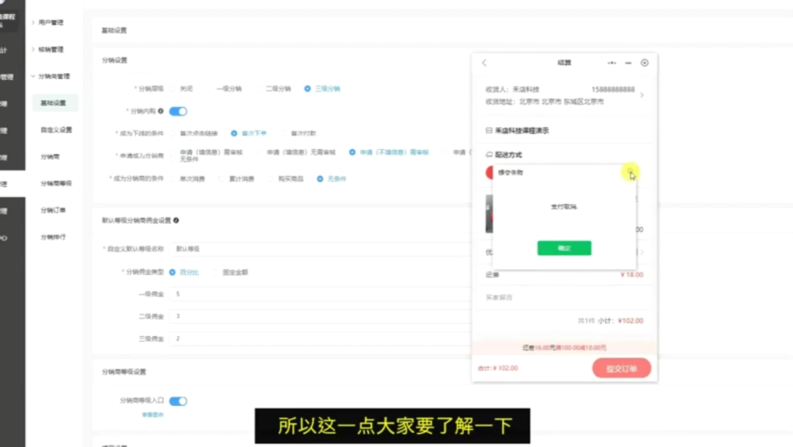Screen dimensions: 793x447
Task: Open the three-dot more menu in checkout window
Action: point(612,63)
